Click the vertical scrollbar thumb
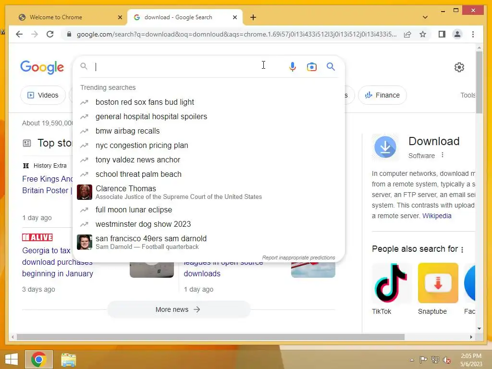Screen dimensions: 492x369 479,82
